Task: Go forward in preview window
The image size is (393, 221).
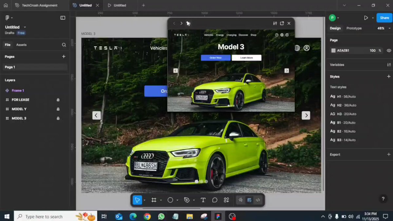Action: point(181,23)
